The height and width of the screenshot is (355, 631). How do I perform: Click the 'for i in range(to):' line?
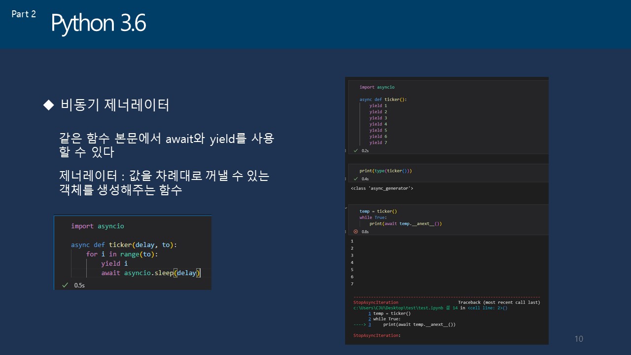(x=122, y=254)
